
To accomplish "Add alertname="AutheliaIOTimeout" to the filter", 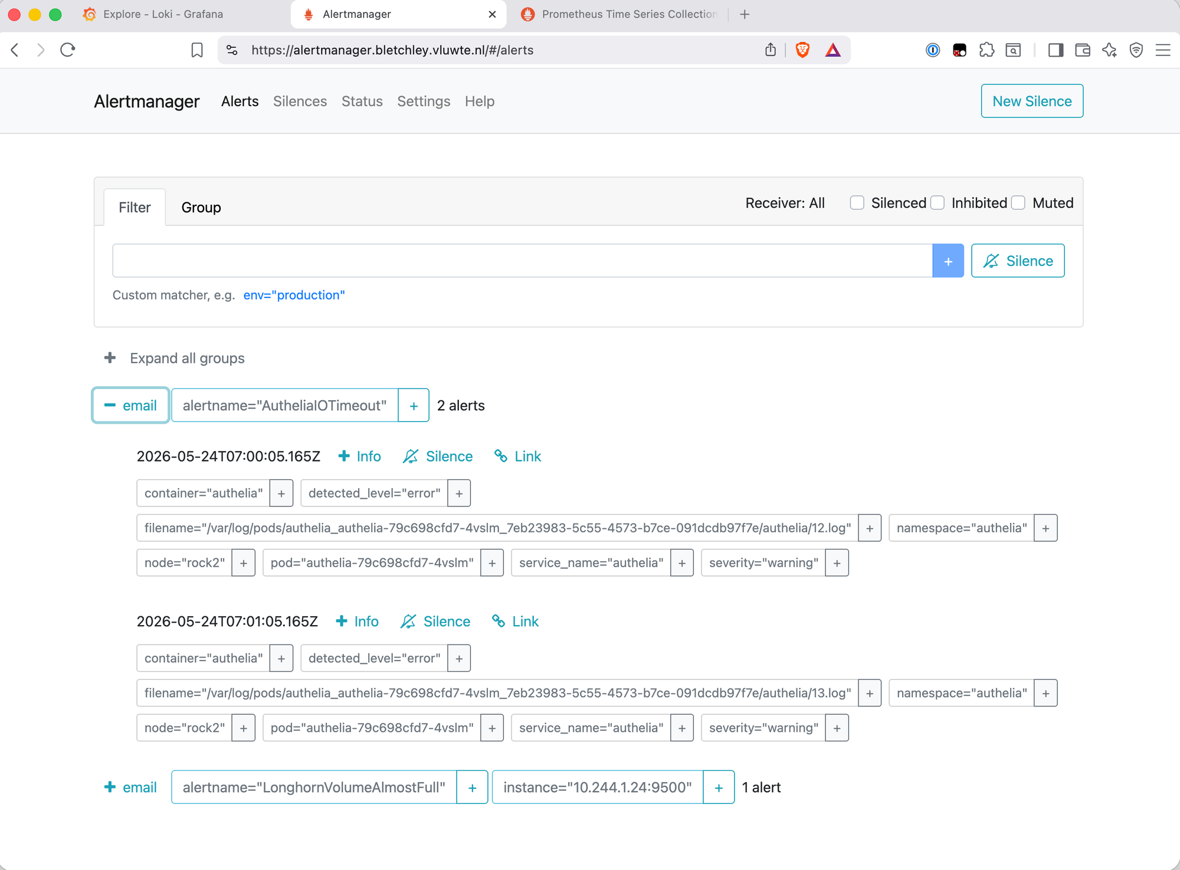I will coord(414,405).
